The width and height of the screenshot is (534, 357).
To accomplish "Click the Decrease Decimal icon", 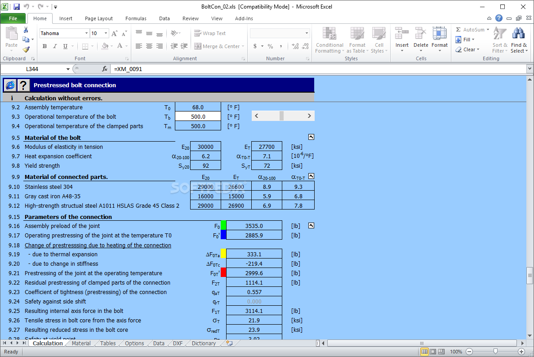I will tap(306, 46).
